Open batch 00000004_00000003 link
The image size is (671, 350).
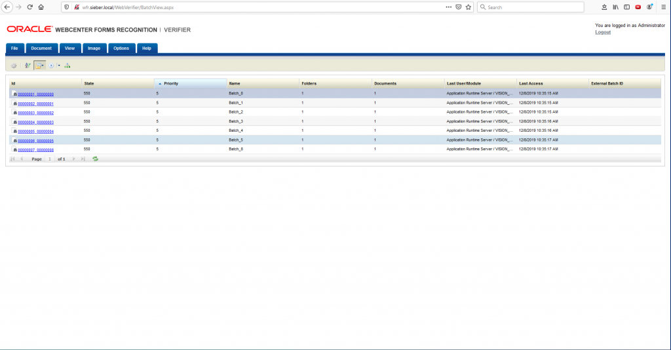[x=35, y=122]
